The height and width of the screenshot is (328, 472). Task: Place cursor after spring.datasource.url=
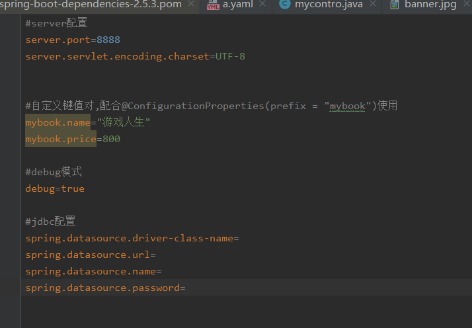[x=156, y=255]
